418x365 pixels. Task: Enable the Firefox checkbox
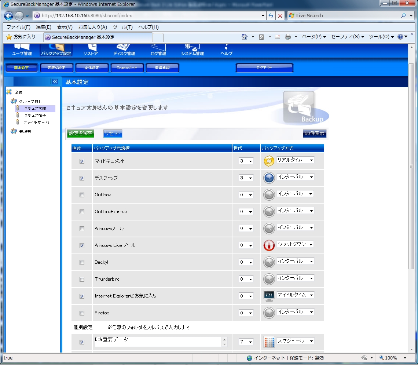pyautogui.click(x=82, y=313)
